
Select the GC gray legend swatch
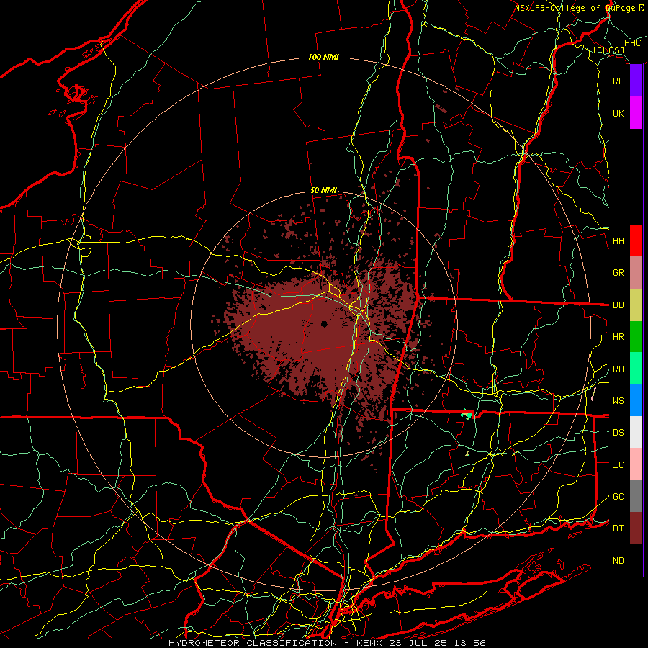click(x=636, y=496)
